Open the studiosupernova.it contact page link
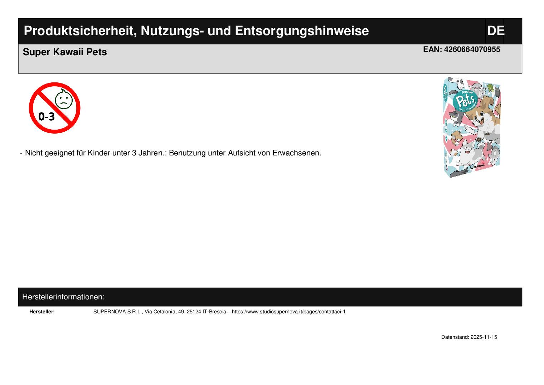 [x=288, y=312]
